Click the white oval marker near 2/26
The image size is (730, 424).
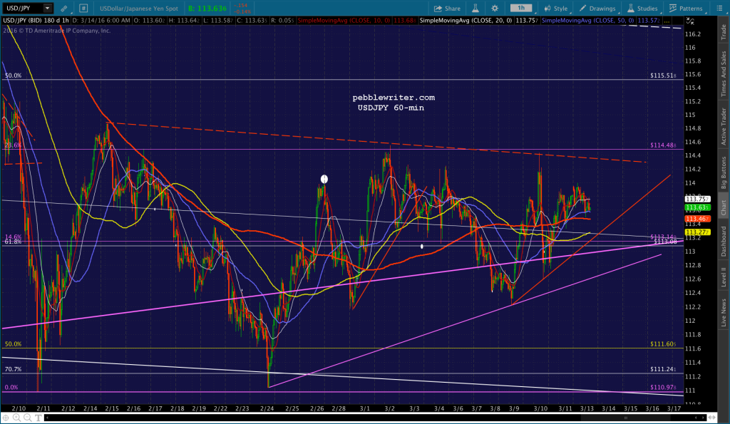pos(324,179)
